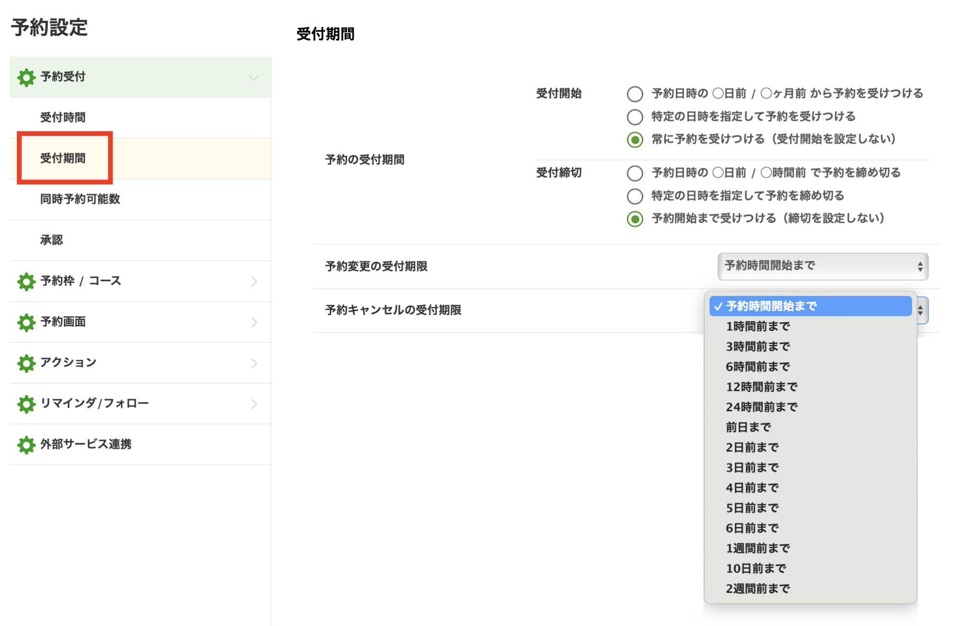
Task: Click the 受付締切 label
Action: point(559,173)
